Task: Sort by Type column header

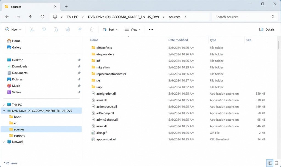Action: (213, 40)
